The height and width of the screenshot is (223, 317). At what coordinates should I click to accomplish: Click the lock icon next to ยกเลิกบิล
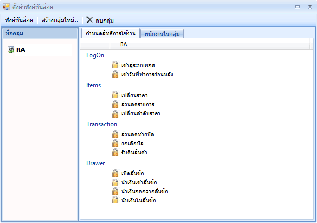pos(115,143)
